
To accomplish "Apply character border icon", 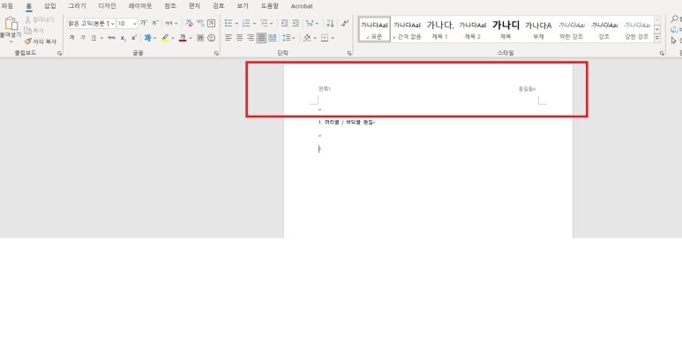I will [212, 23].
